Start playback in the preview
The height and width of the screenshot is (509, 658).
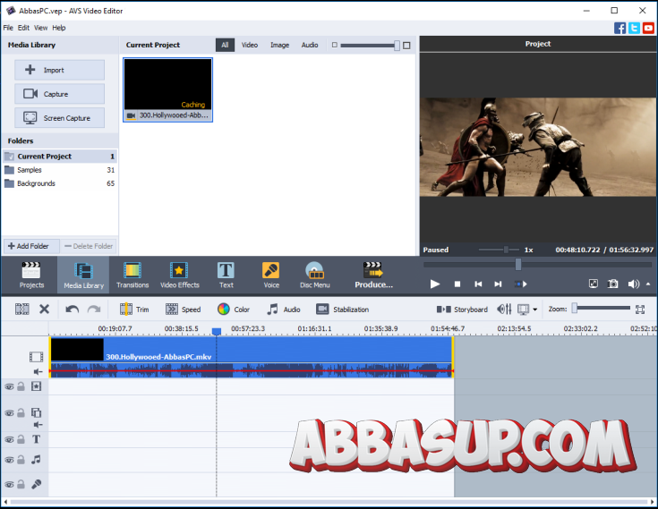point(435,284)
